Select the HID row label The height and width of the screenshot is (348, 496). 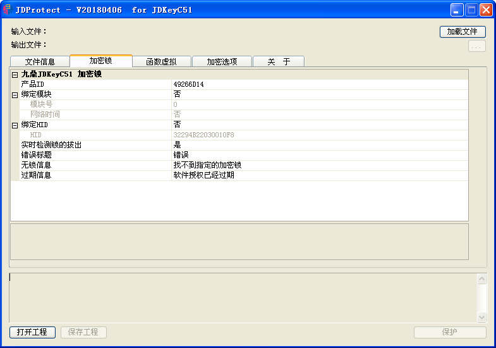click(x=36, y=135)
